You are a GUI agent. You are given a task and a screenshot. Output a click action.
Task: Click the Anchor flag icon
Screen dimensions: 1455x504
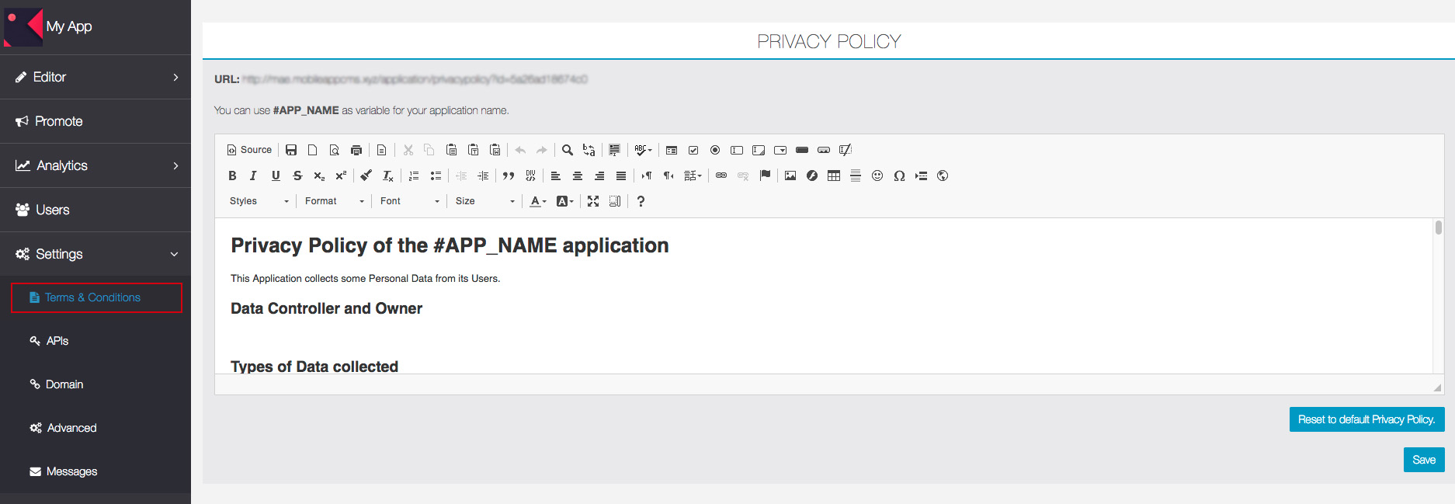(765, 176)
